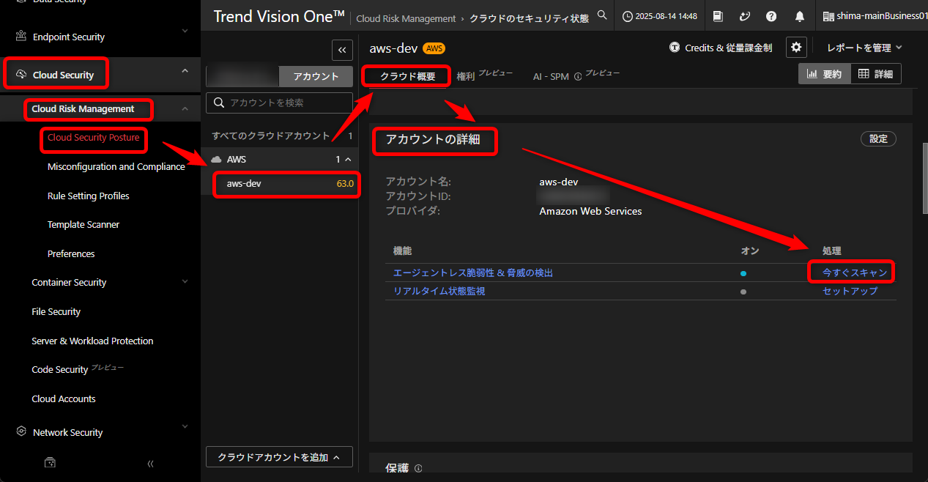This screenshot has height=482, width=928.
Task: Collapse account list panel with « button
Action: pyautogui.click(x=342, y=50)
